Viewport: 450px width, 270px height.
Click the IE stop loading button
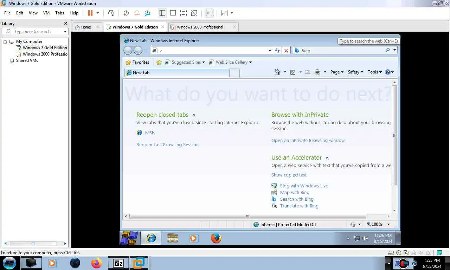pos(286,51)
